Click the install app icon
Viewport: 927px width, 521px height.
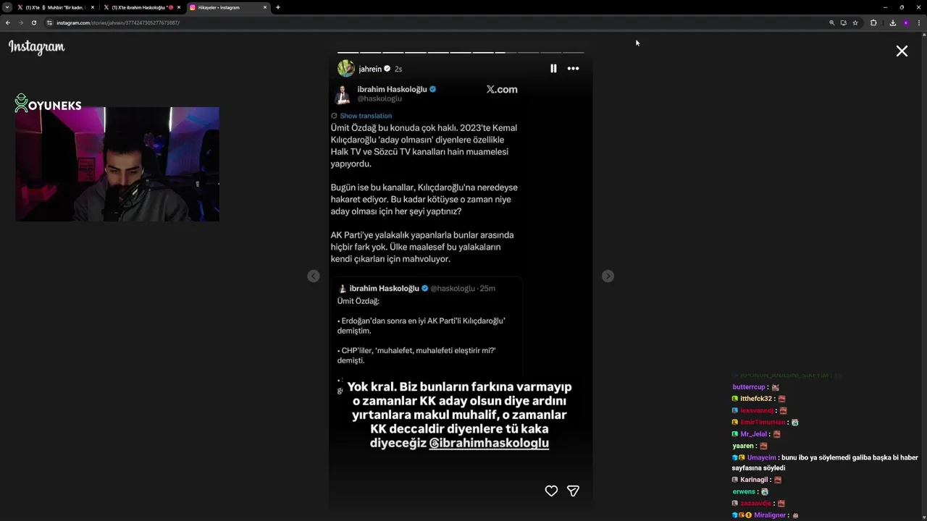click(844, 22)
